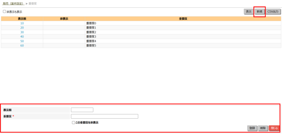Open display order 20 row link
The width and height of the screenshot is (282, 134).
pyautogui.click(x=22, y=28)
